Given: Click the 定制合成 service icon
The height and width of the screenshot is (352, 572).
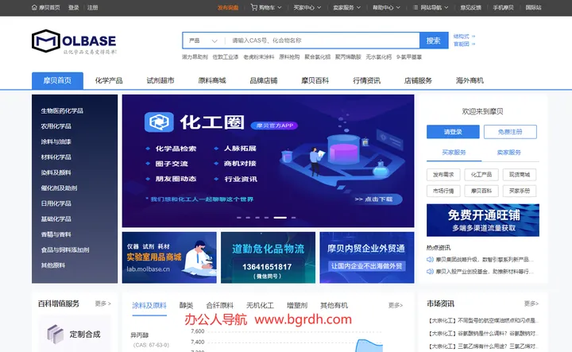Looking at the screenshot, I should pos(55,335).
